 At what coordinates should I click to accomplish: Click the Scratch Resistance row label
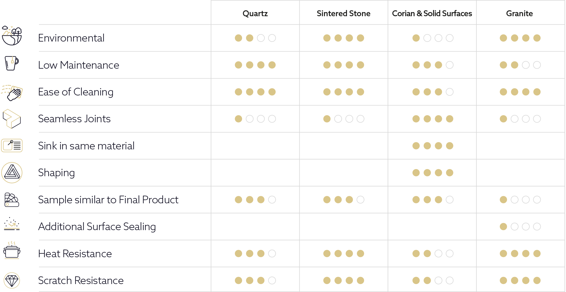click(x=81, y=281)
